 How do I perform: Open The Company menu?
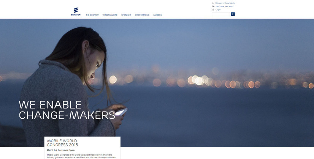92,15
